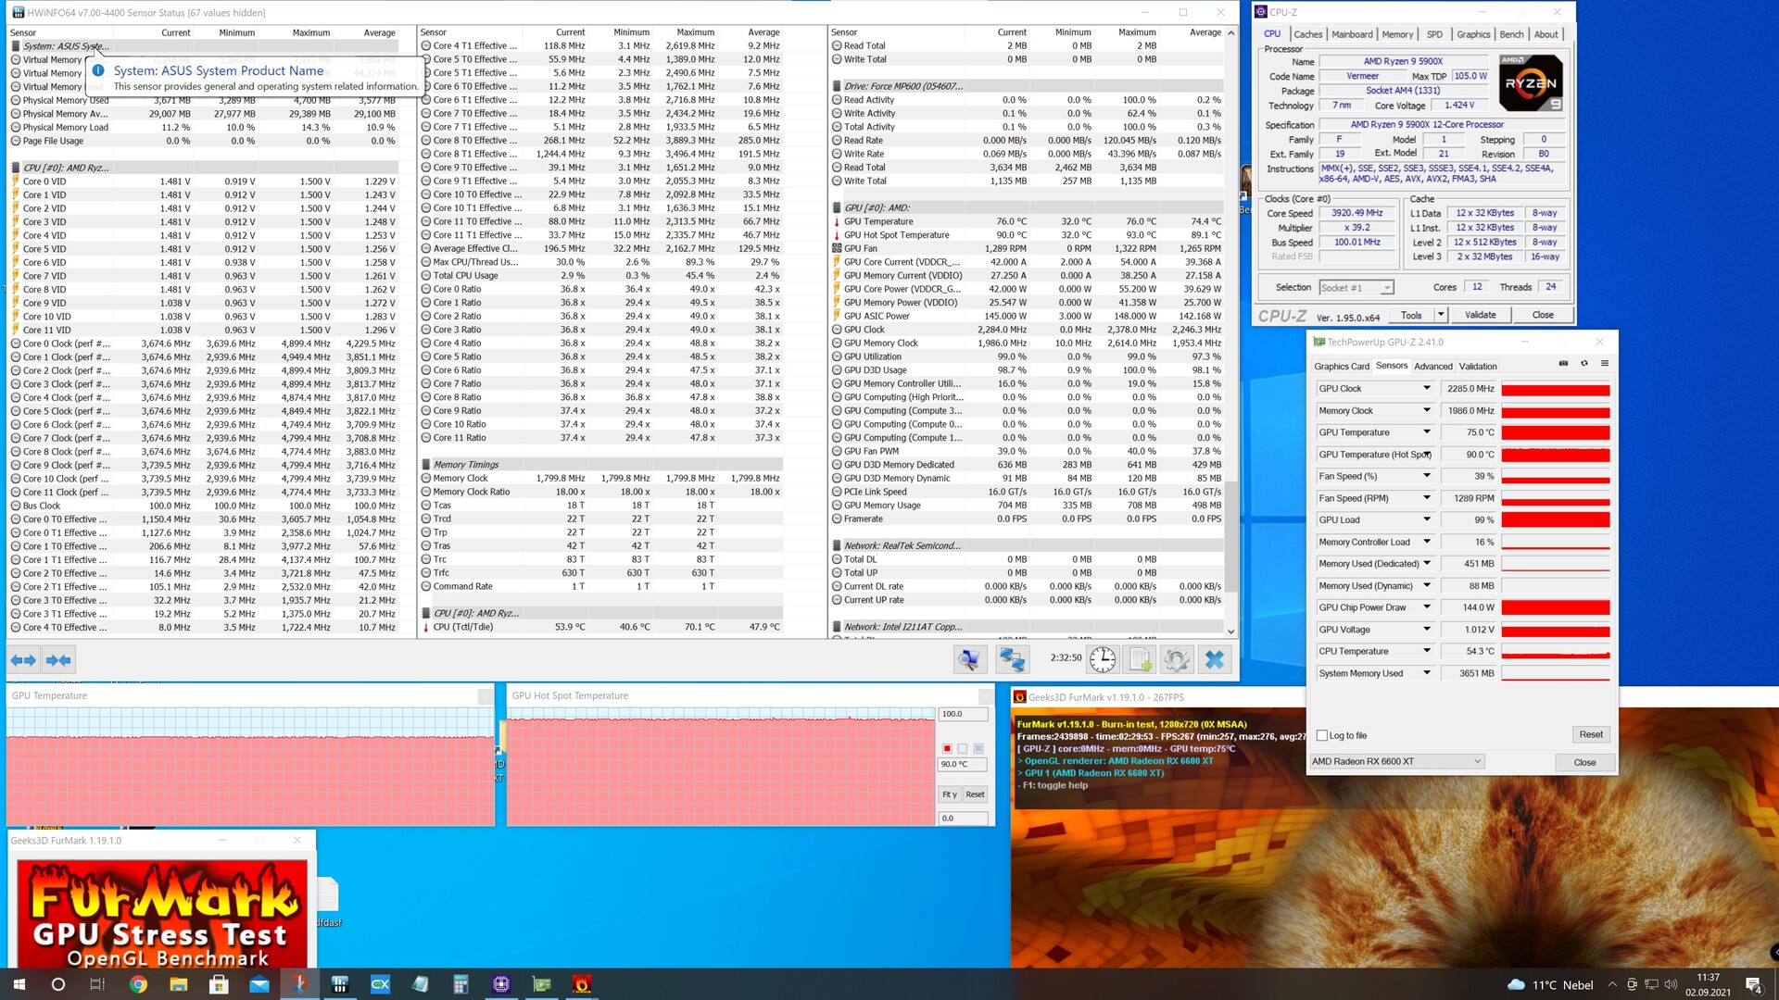Click the collapse columns arrows icon
This screenshot has width=1779, height=1000.
pyautogui.click(x=58, y=660)
